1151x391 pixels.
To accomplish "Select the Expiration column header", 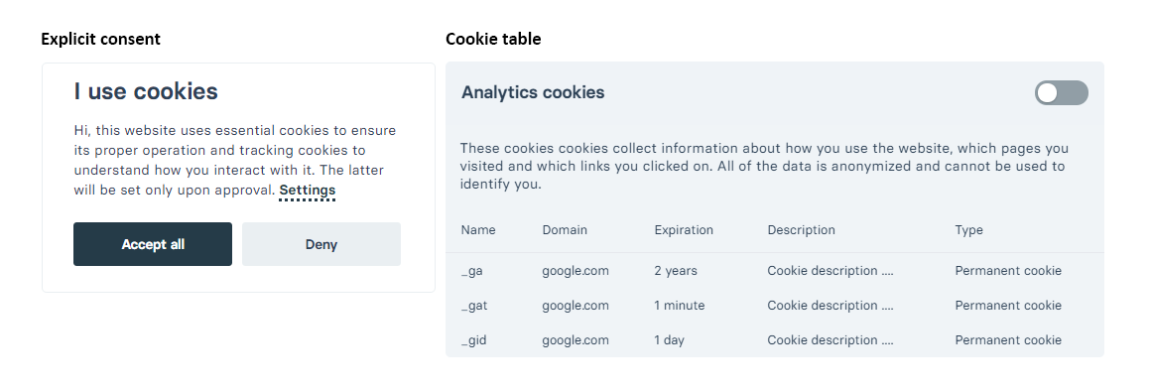I will click(684, 229).
